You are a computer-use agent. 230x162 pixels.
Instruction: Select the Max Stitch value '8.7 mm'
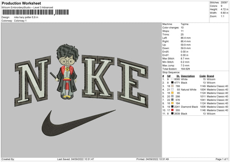coord(185,58)
